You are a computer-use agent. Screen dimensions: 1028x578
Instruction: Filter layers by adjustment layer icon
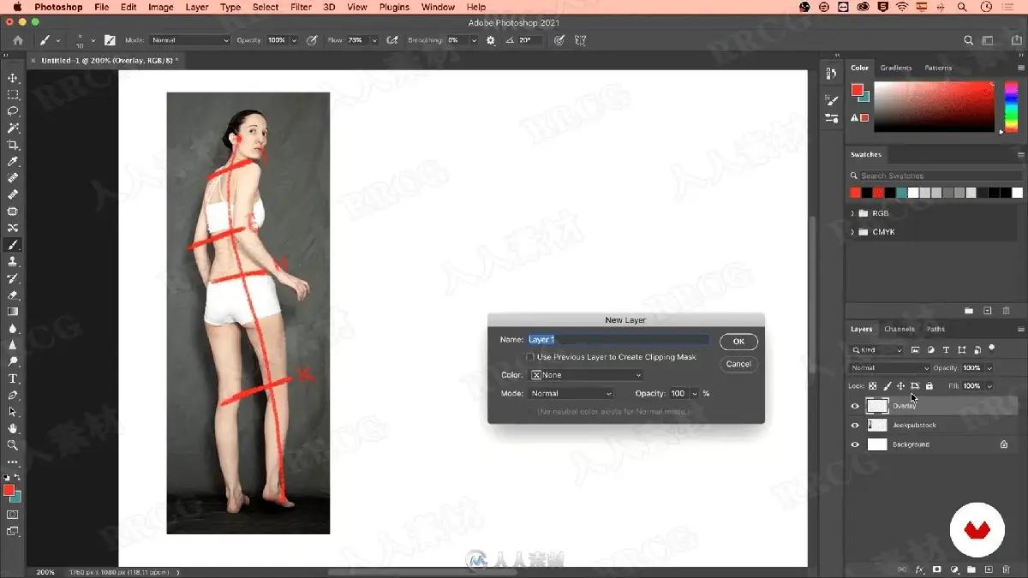930,349
